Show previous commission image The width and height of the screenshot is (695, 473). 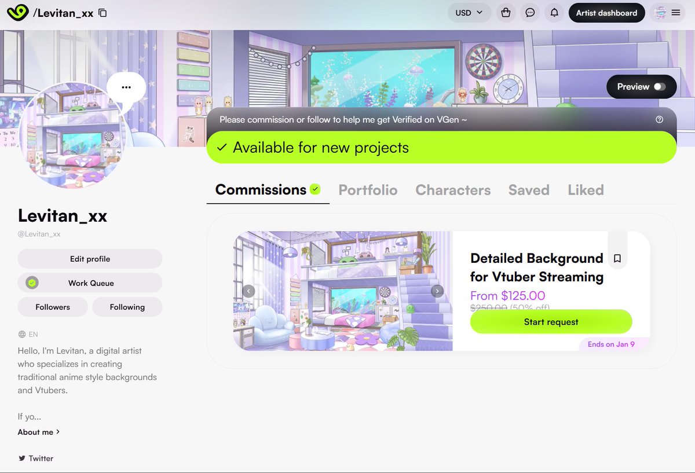point(248,291)
